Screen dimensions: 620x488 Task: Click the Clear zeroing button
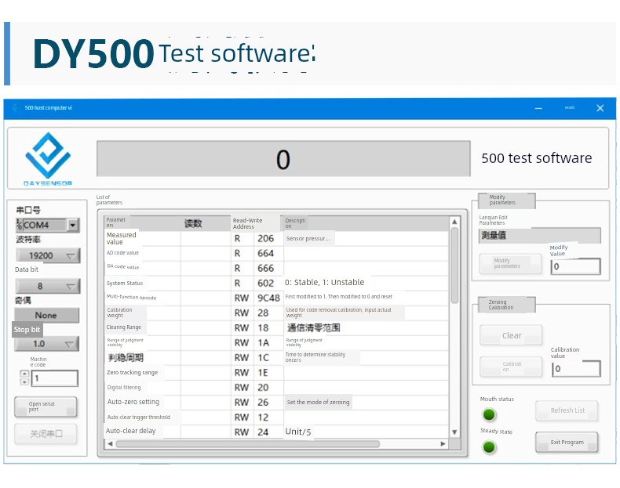511,335
